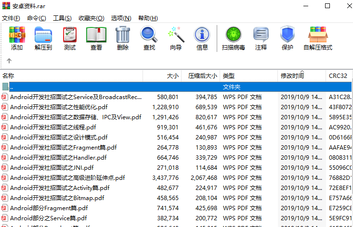
Task: Select Android开发社招面试之高级进阶延伸点.pdf
Action: coord(67,178)
